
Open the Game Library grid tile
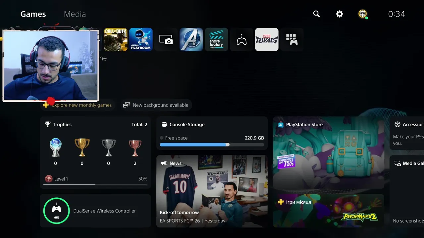point(292,40)
